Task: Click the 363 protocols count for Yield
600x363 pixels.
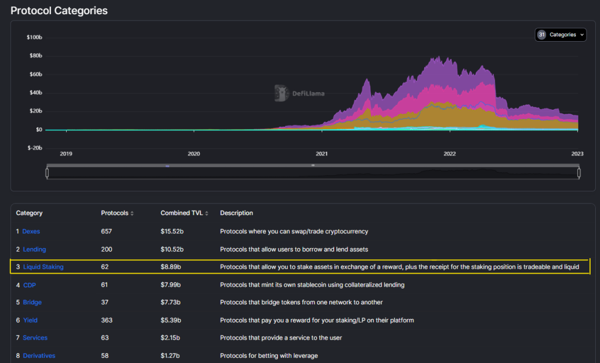Action: (x=107, y=320)
